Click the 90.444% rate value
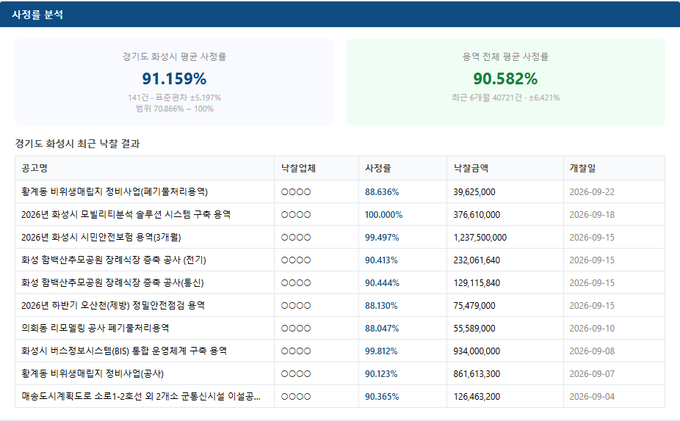Viewport: 680px width, 421px height. [382, 283]
